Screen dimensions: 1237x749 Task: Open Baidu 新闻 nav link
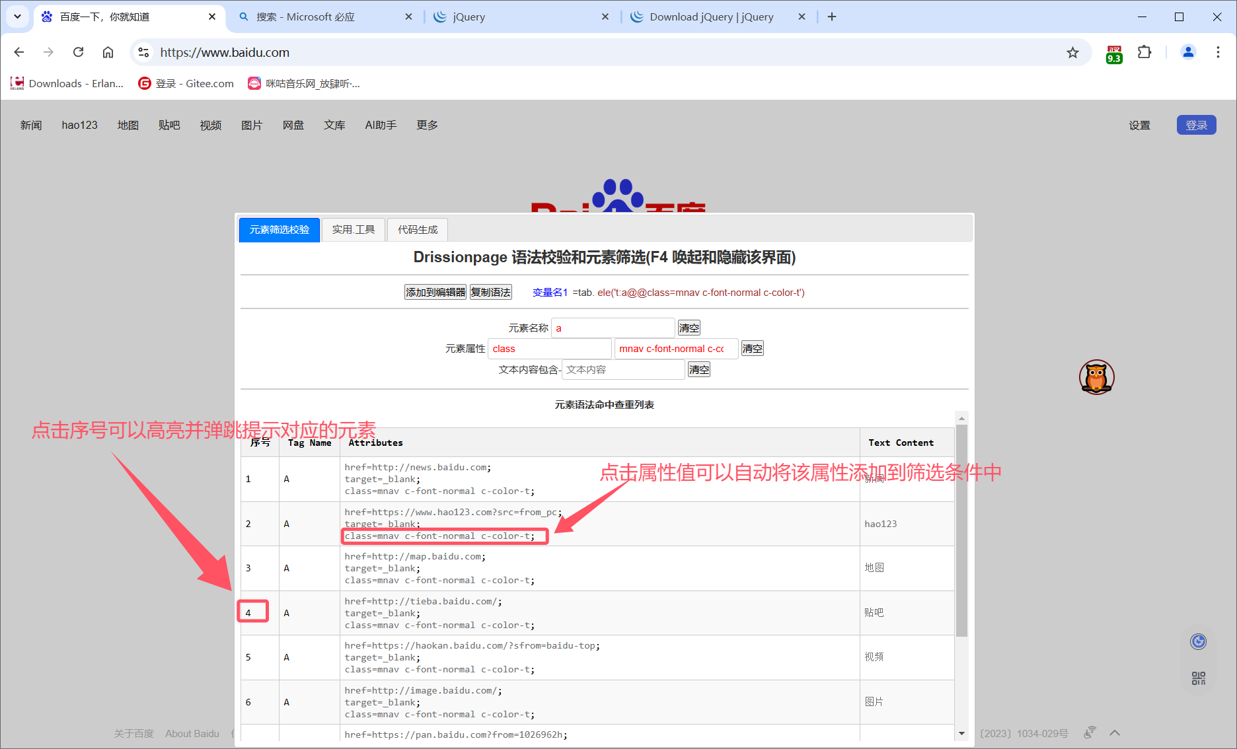point(31,125)
